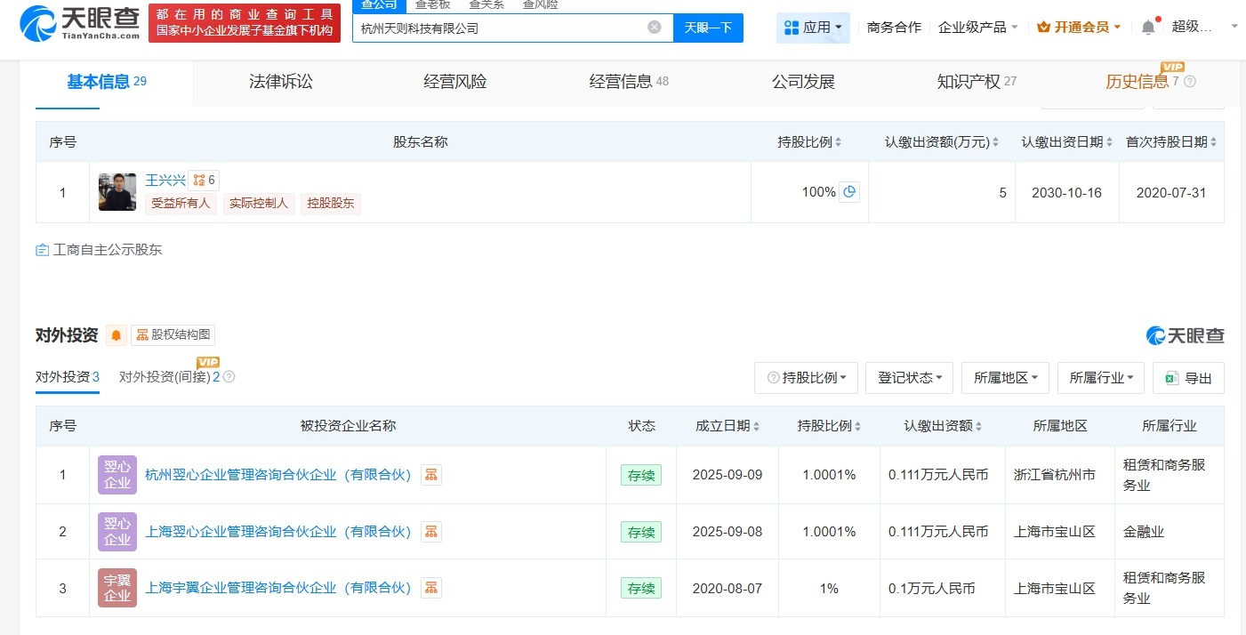Click clear icon inside the search box
Image resolution: width=1246 pixels, height=635 pixels.
(654, 27)
